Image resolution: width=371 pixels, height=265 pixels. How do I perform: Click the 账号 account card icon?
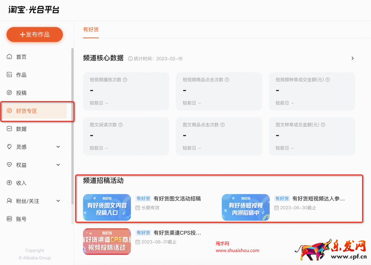pos(9,219)
